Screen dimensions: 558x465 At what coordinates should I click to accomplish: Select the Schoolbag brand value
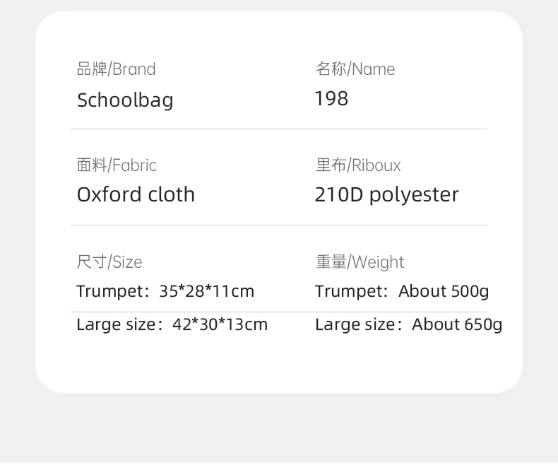[125, 100]
